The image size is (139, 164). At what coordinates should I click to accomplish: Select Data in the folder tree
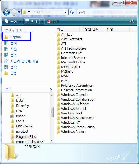click(17, 101)
